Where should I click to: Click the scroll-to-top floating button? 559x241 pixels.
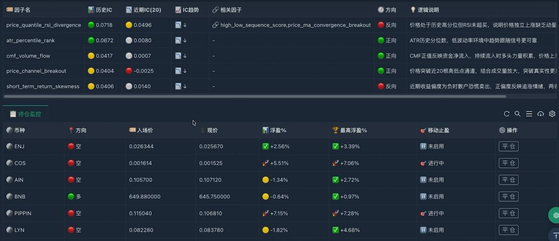pyautogui.click(x=555, y=235)
